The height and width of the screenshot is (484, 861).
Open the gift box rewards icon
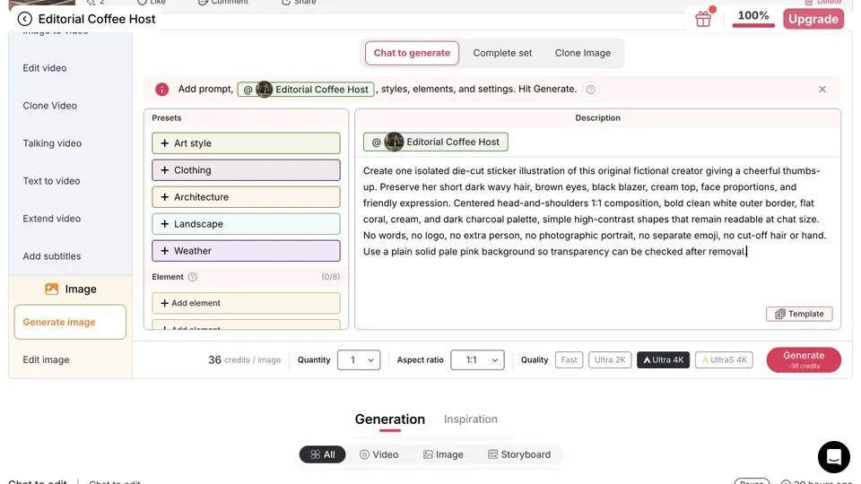tap(703, 19)
